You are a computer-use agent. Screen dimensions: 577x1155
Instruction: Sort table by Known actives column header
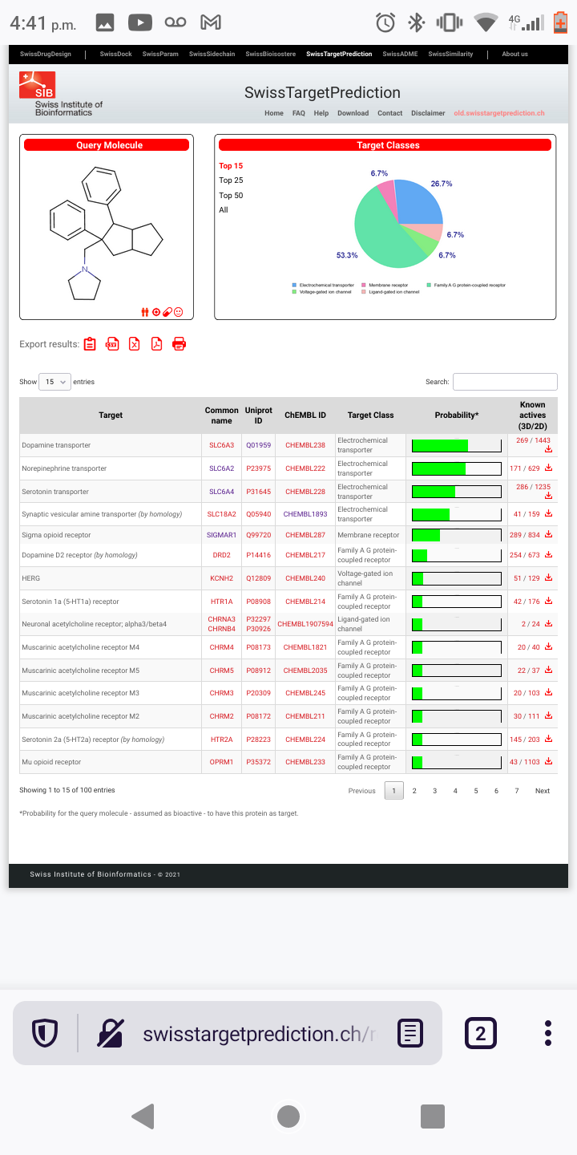tap(532, 415)
